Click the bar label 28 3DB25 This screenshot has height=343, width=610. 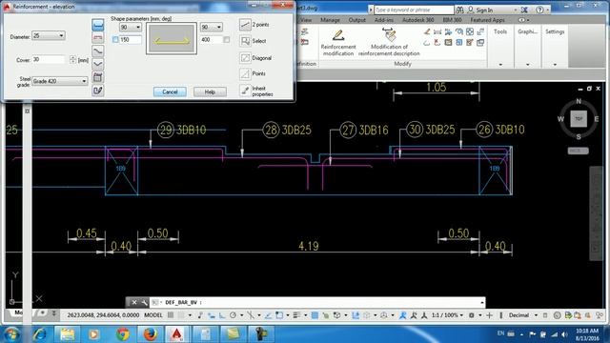point(288,130)
